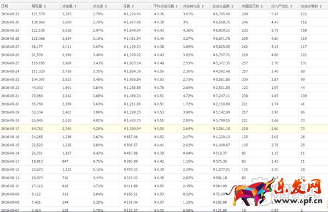
Task: Select the row dated 2016-08-22
Action: [164, 88]
